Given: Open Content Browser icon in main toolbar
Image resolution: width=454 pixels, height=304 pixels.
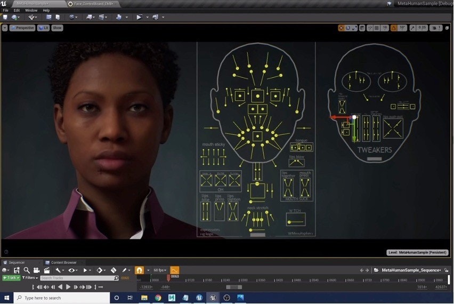Looking at the screenshot, I should (x=48, y=17).
